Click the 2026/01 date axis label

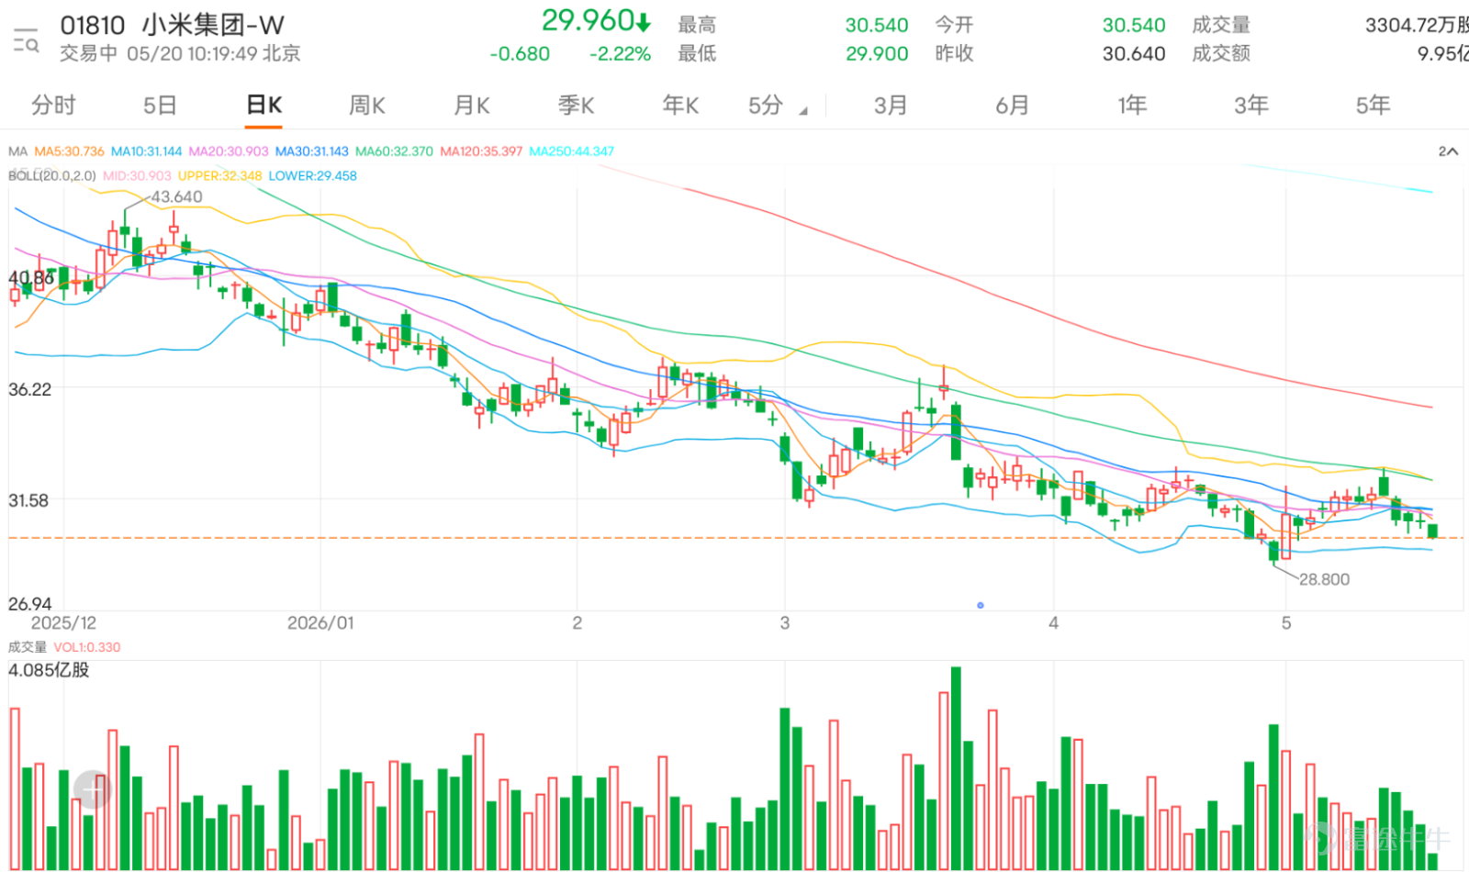[x=320, y=623]
